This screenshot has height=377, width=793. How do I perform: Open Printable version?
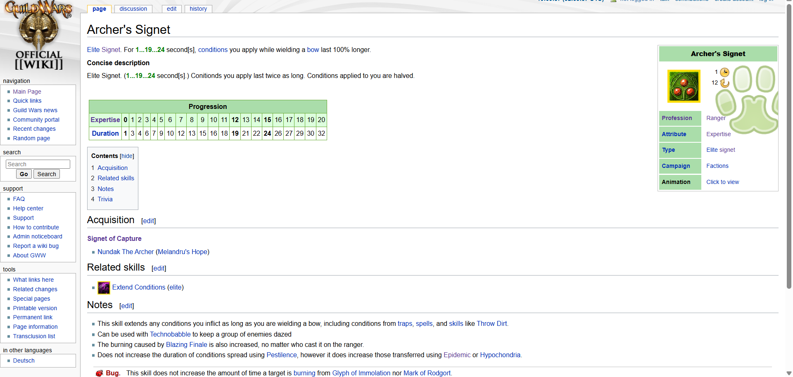[x=35, y=308]
